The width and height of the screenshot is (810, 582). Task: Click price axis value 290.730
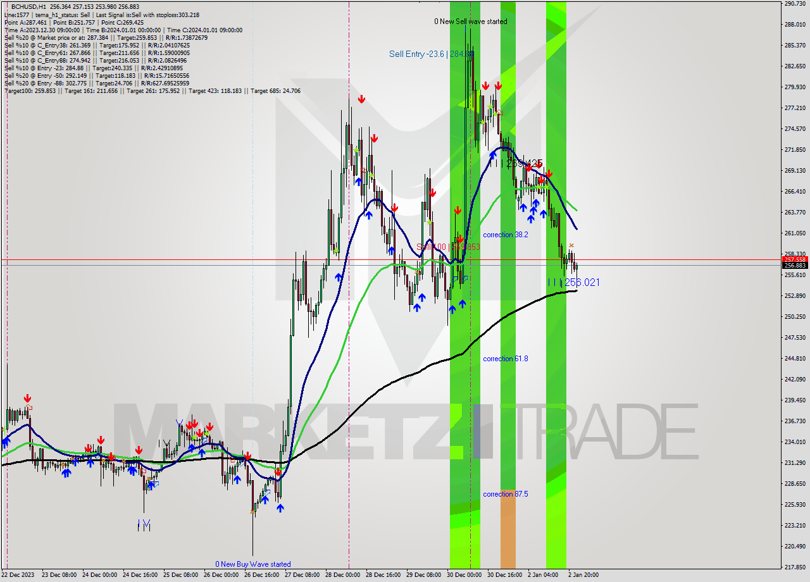[x=794, y=4]
